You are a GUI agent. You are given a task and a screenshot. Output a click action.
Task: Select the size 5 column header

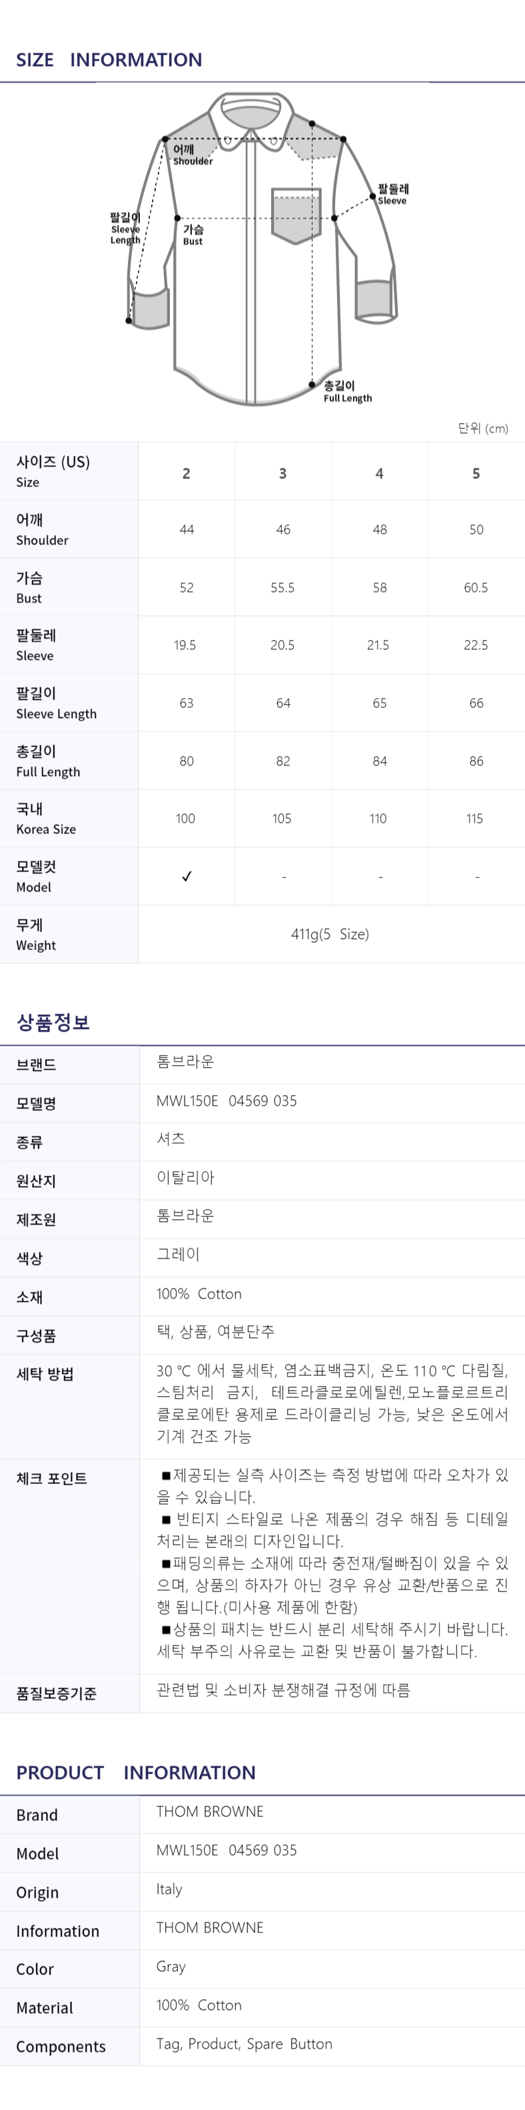click(x=476, y=472)
